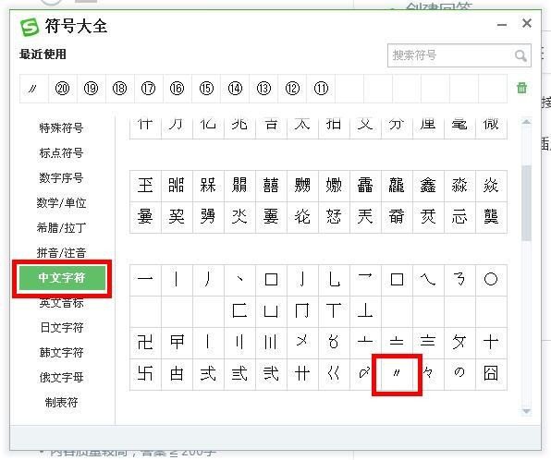Image resolution: width=551 pixels, height=460 pixels.
Task: Open the 英文音标 category
Action: (x=61, y=303)
